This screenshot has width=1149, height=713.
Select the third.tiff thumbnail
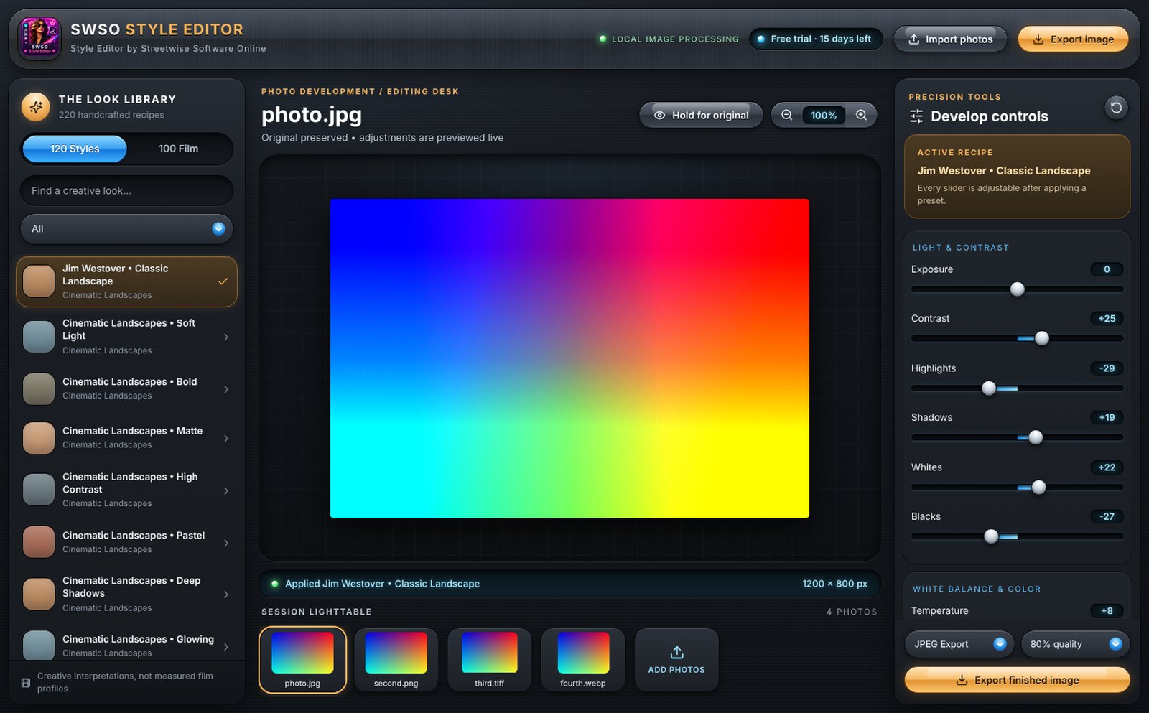click(x=489, y=660)
